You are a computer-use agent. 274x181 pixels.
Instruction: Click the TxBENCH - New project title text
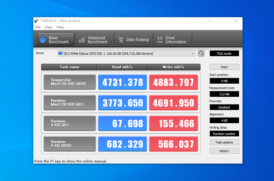click(x=60, y=21)
